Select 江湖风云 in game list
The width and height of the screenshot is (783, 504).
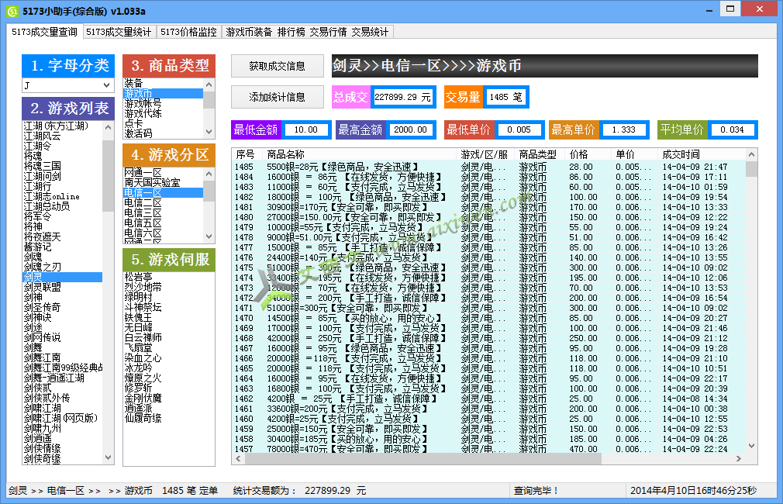click(x=63, y=136)
